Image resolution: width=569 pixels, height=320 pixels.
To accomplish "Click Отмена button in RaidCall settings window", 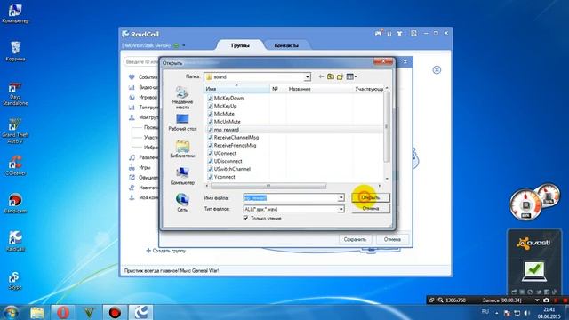I will 392,239.
